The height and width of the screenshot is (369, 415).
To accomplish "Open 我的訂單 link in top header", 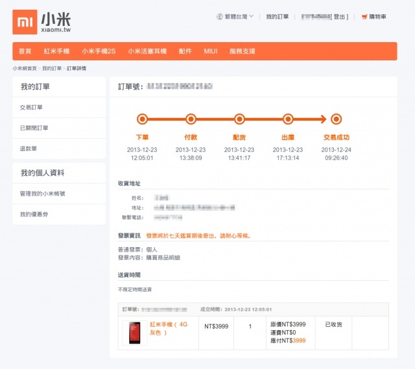I will 277,17.
